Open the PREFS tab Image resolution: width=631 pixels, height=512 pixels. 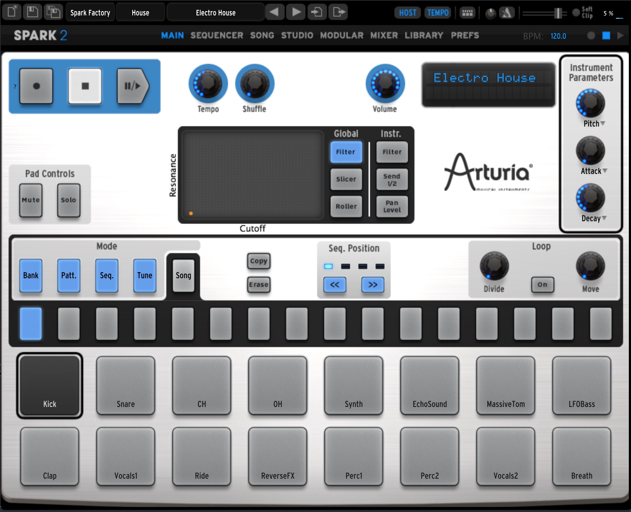coord(465,35)
